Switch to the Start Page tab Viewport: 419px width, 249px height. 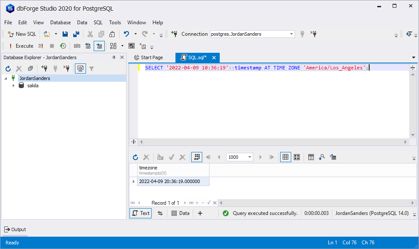[149, 57]
